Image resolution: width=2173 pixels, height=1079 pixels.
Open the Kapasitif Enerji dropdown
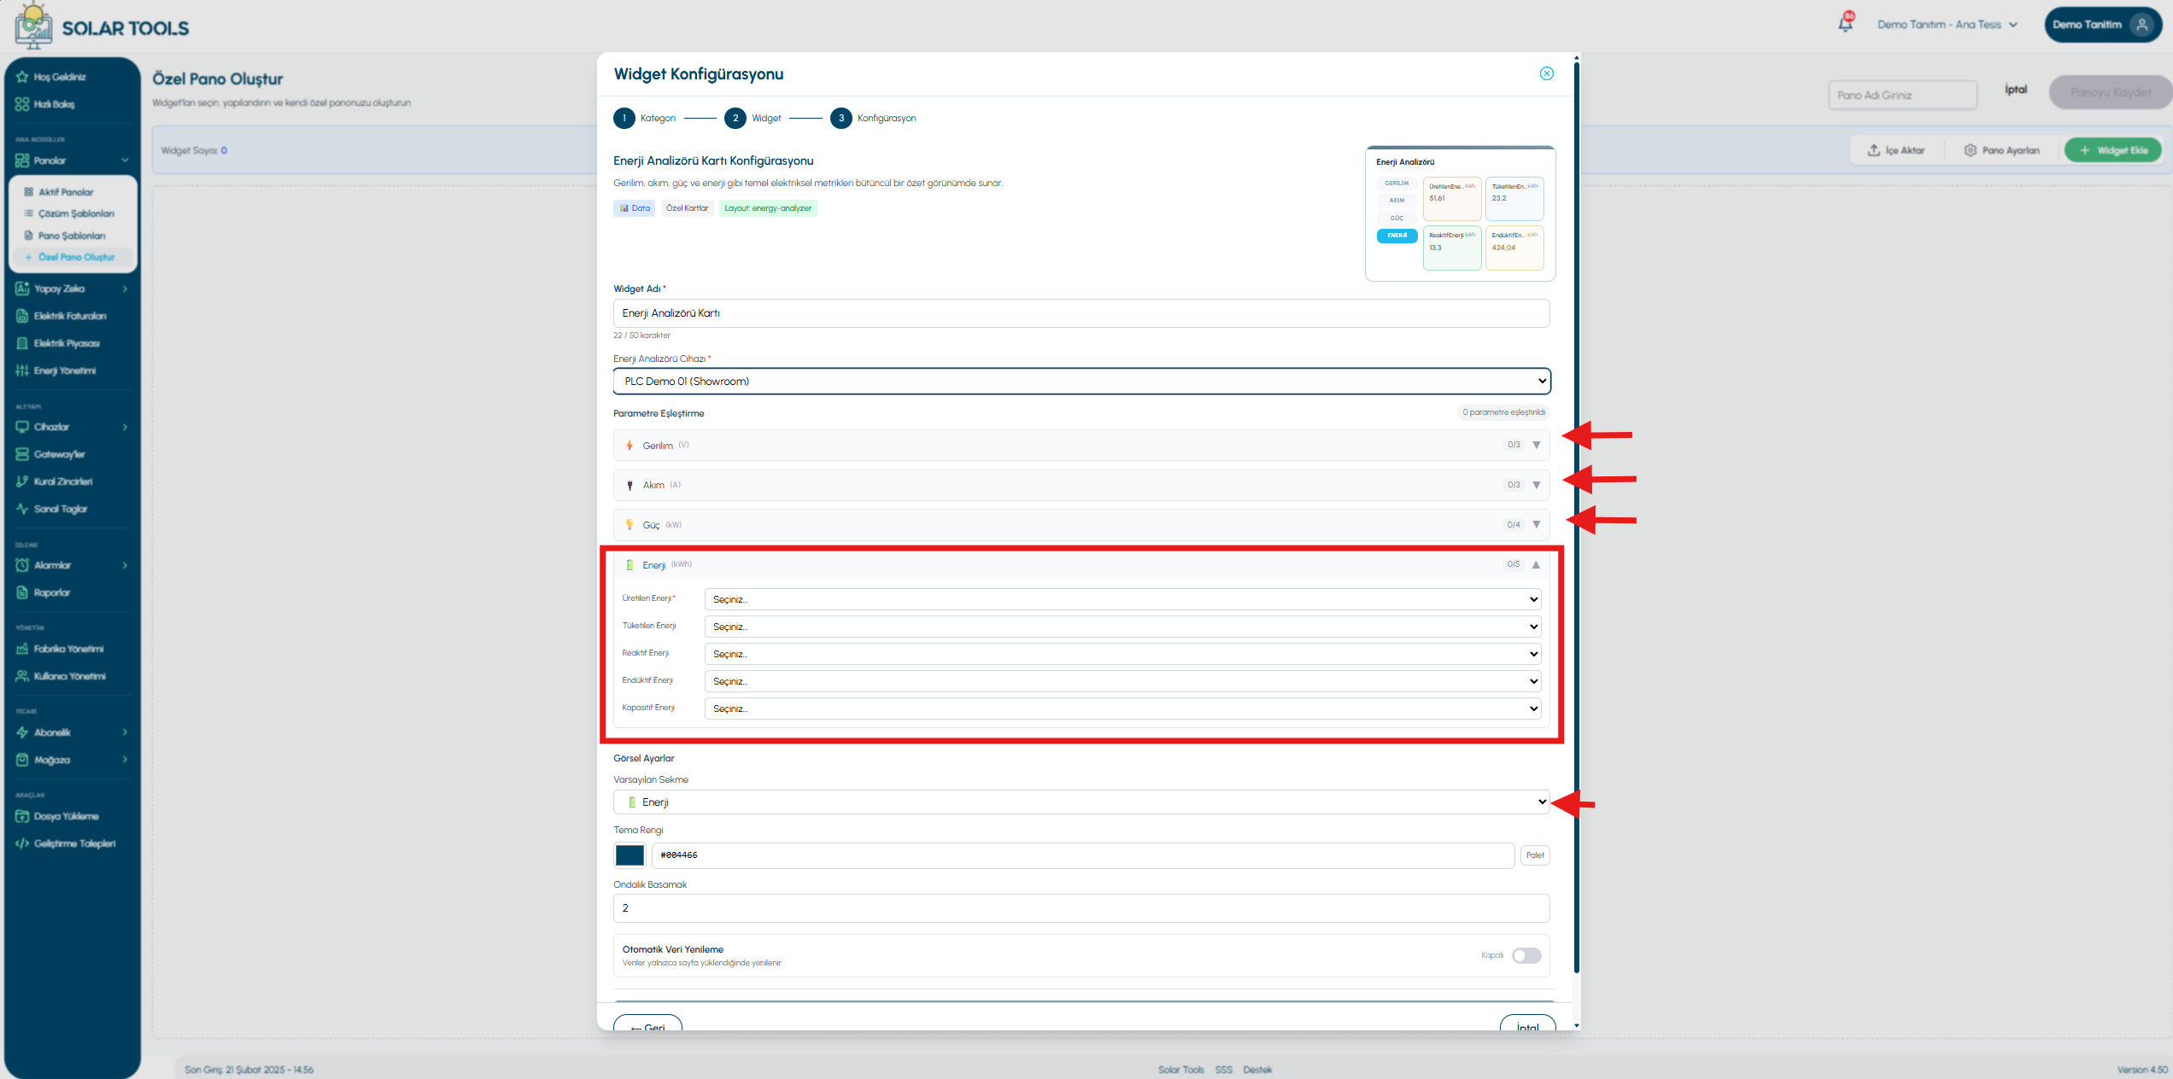[x=1122, y=709]
